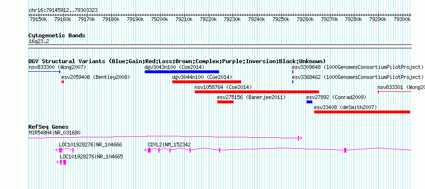The image size is (425, 189).
Task: Open esv3309648 1000GenomesConsortiumPilotProject label
Action: (358, 67)
